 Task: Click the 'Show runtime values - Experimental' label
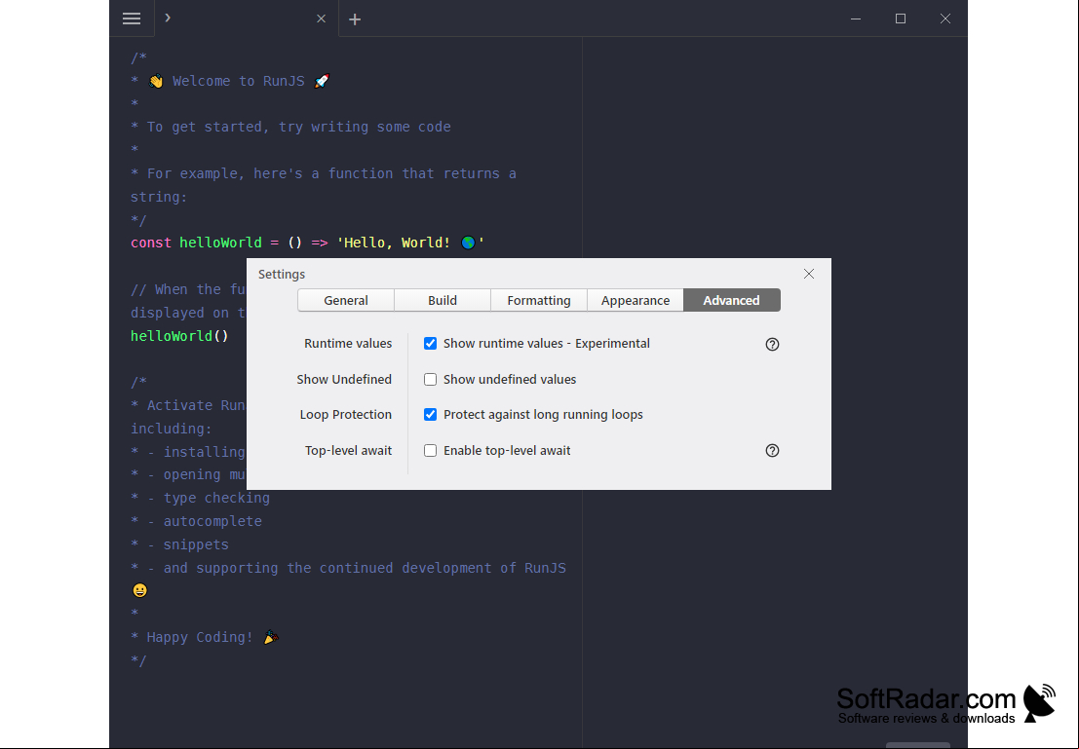(x=547, y=343)
